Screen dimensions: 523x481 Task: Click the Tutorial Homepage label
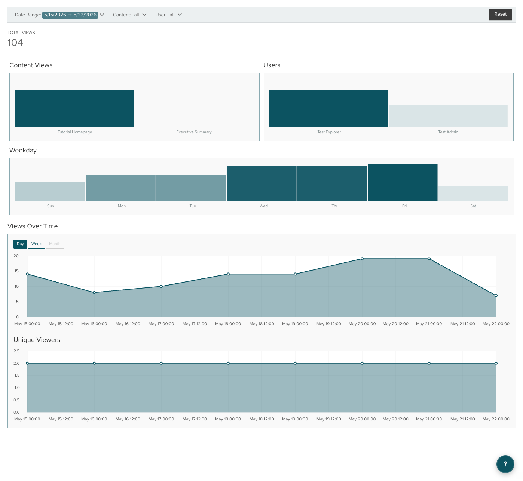click(x=75, y=132)
